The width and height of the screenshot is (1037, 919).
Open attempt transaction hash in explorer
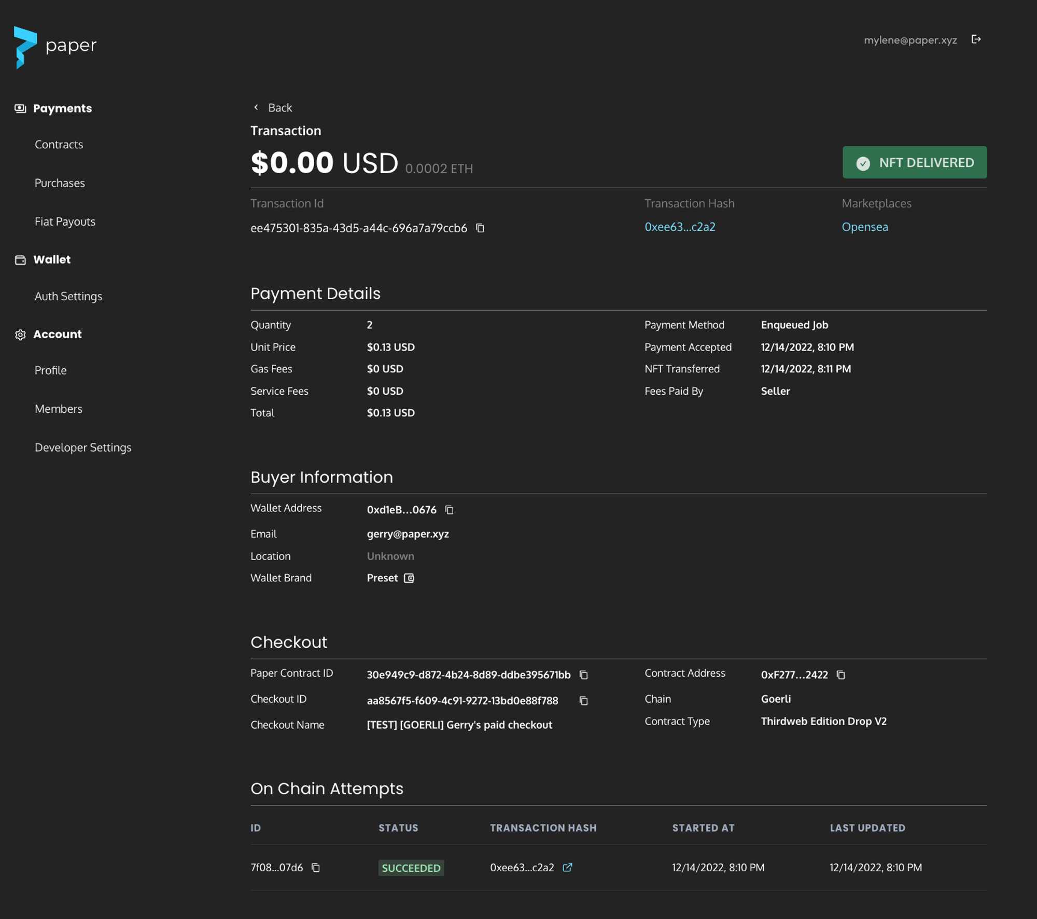[567, 867]
